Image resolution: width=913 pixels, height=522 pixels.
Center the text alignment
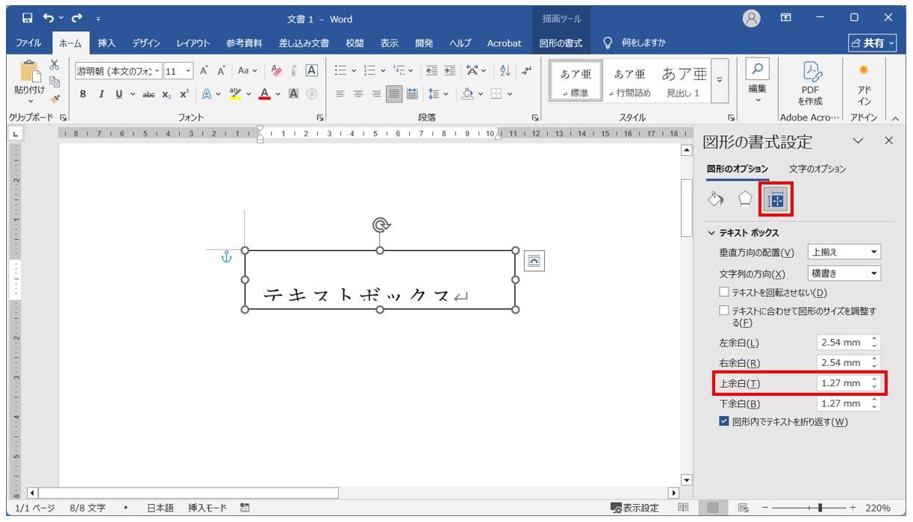pyautogui.click(x=358, y=94)
